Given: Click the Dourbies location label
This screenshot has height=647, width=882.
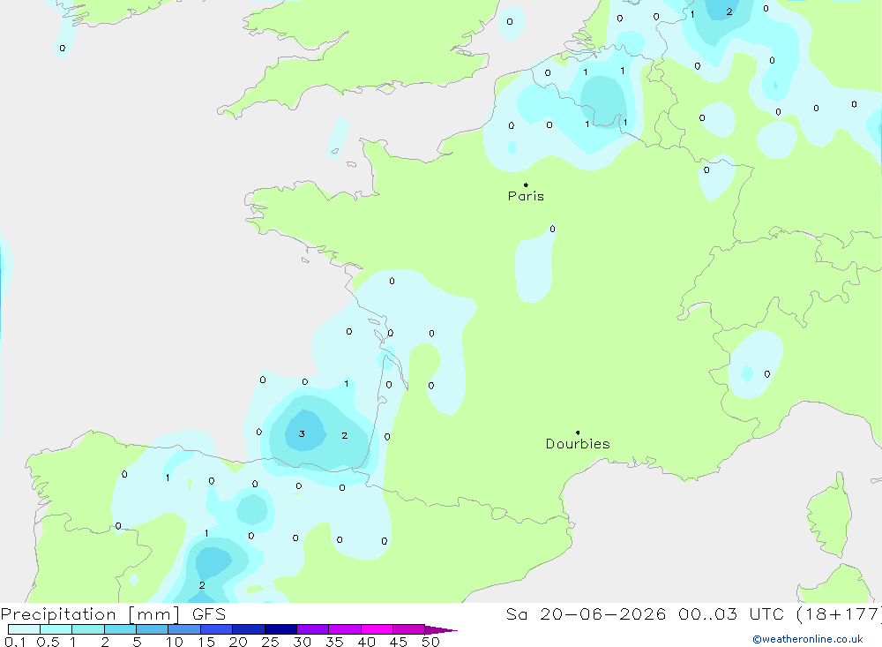Looking at the screenshot, I should pos(578,444).
